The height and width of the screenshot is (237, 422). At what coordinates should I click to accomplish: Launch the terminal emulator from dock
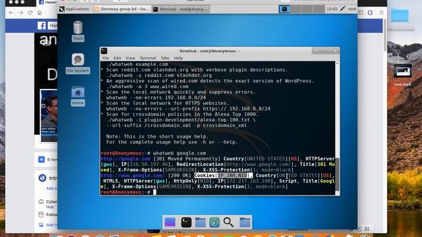186,223
